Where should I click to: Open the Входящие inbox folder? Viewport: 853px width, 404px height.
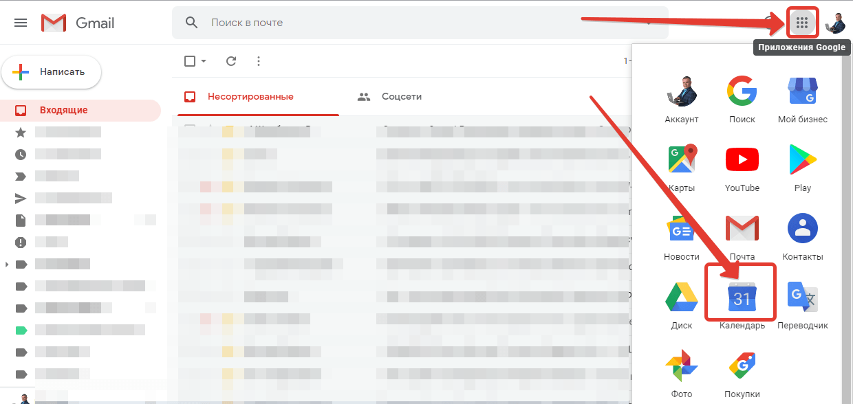[x=63, y=110]
